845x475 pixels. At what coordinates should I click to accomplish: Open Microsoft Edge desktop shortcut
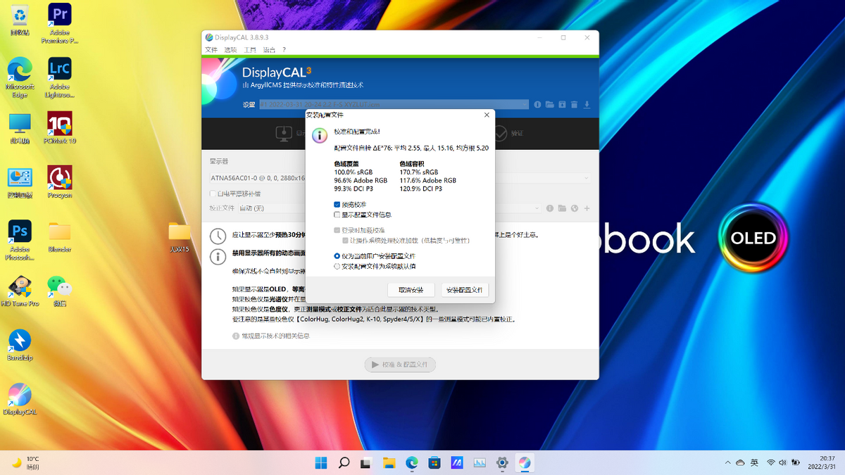[20, 77]
